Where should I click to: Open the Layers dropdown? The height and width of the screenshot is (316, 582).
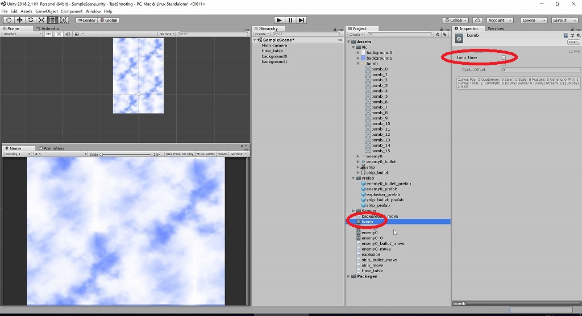(x=533, y=20)
